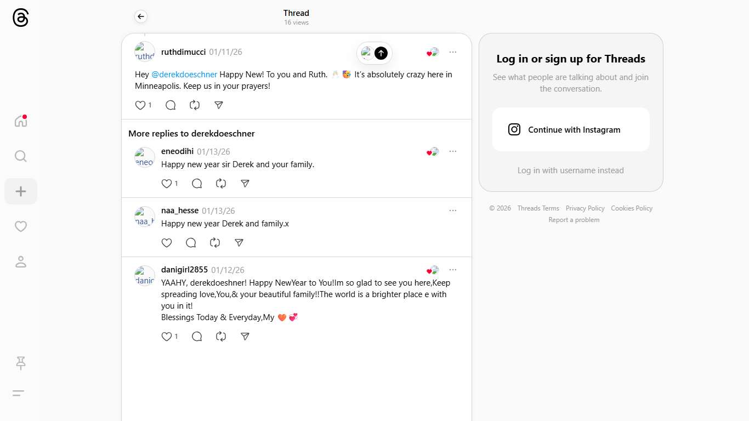
Task: Click ruthdimucci's profile avatar
Action: pos(145,52)
